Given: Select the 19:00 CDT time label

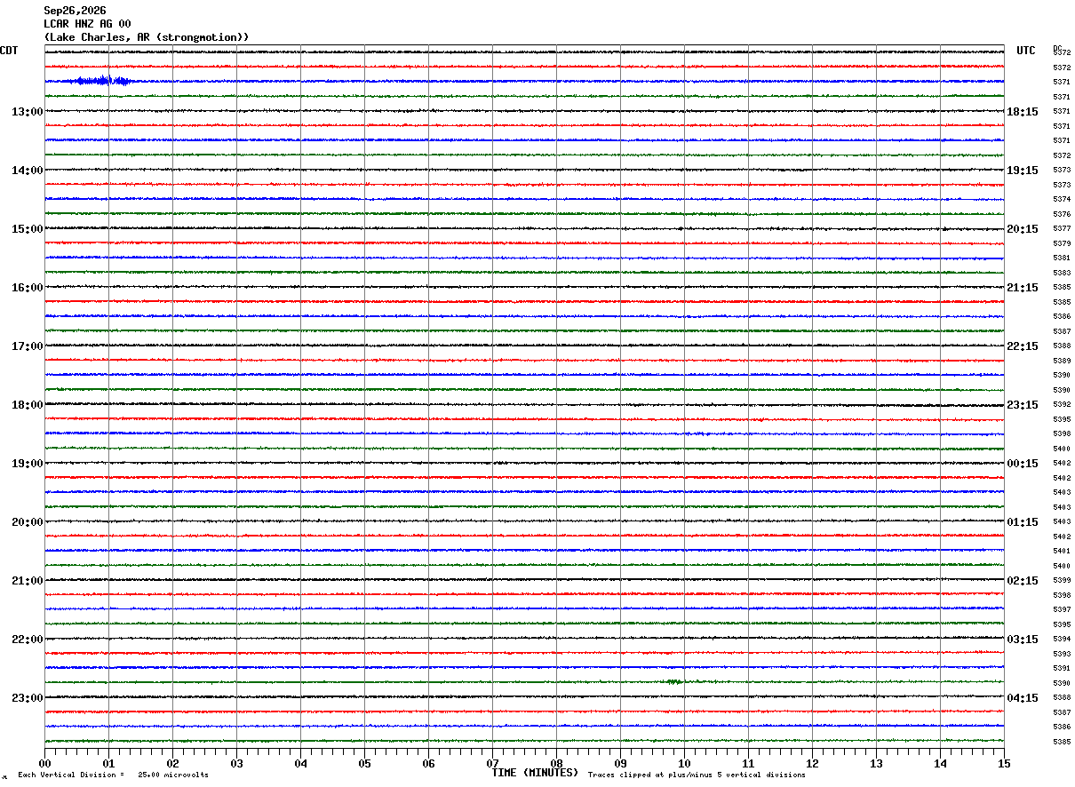Looking at the screenshot, I should click(27, 464).
